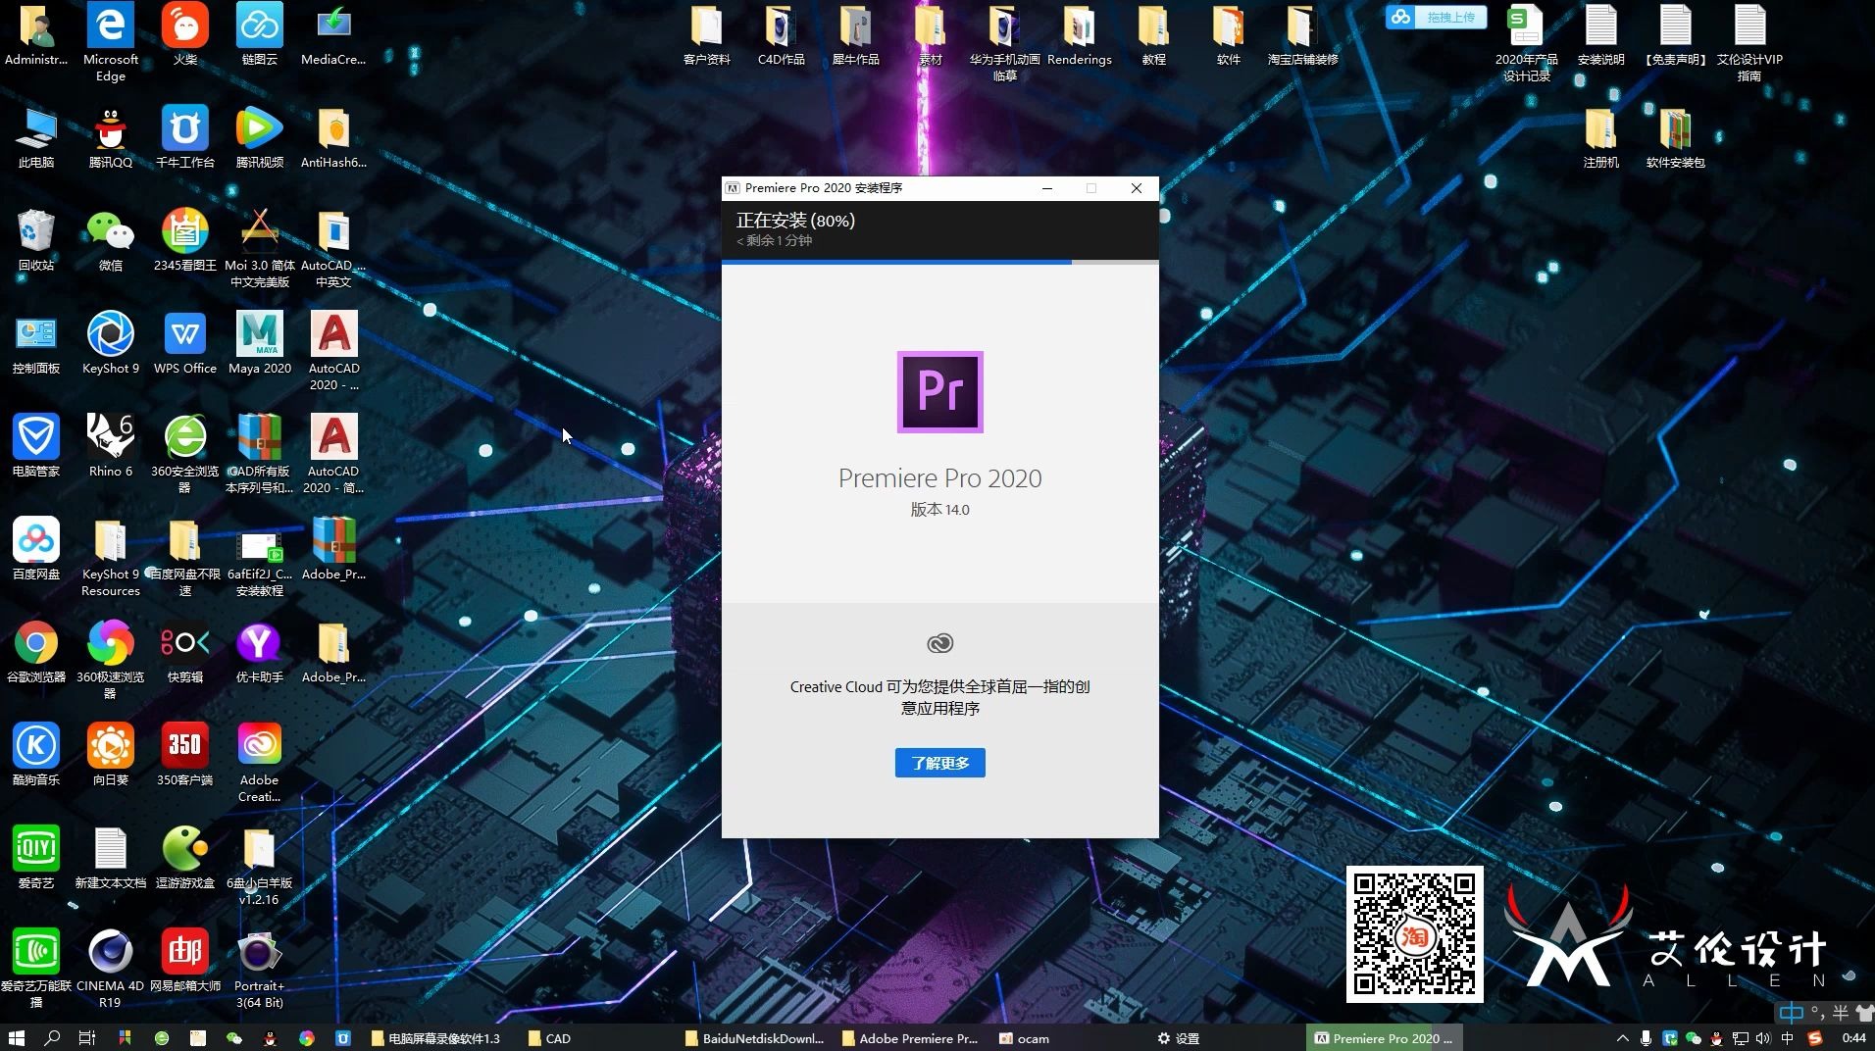Toggle the punctuation mode on the Sogou bar

1817,1013
